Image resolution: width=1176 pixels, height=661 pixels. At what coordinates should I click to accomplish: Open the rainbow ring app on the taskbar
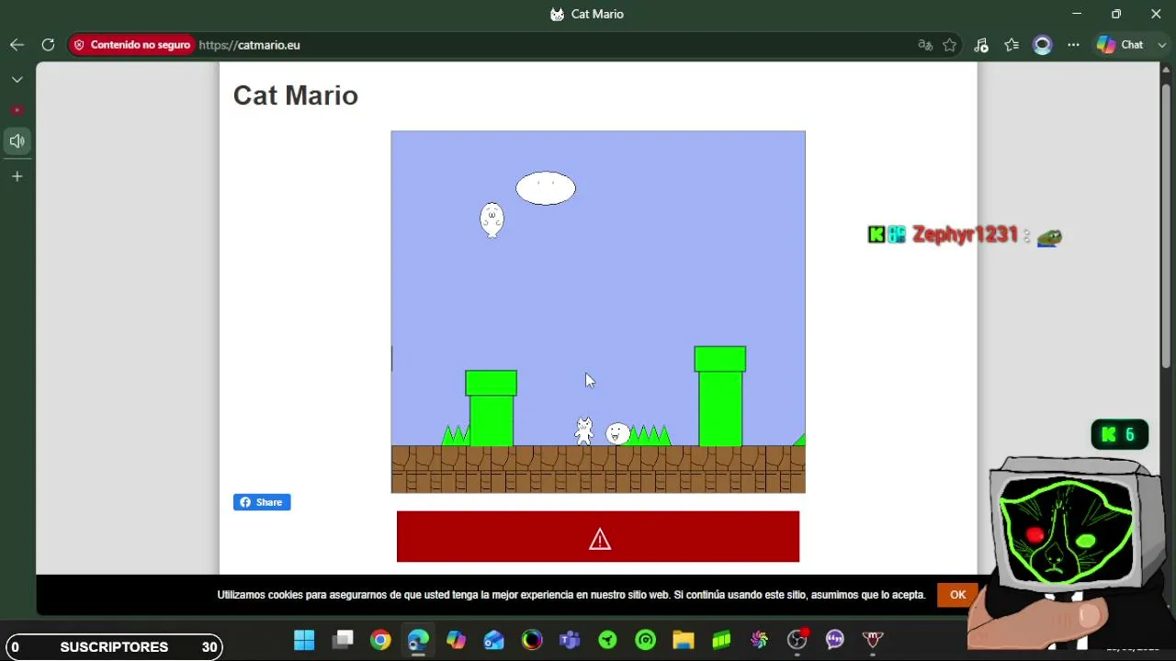(x=532, y=640)
